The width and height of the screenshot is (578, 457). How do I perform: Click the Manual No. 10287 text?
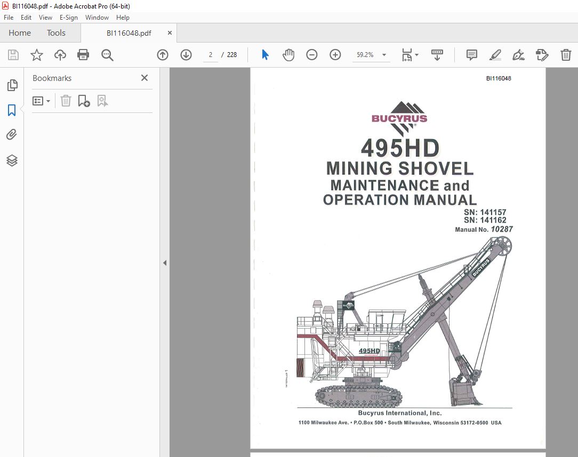(484, 229)
